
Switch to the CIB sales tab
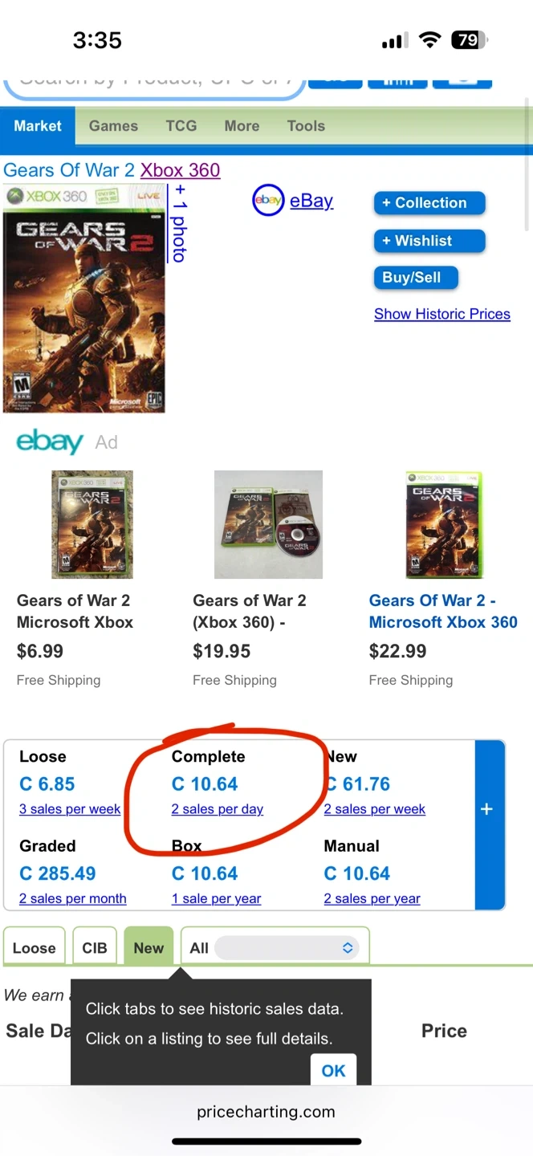pos(95,948)
